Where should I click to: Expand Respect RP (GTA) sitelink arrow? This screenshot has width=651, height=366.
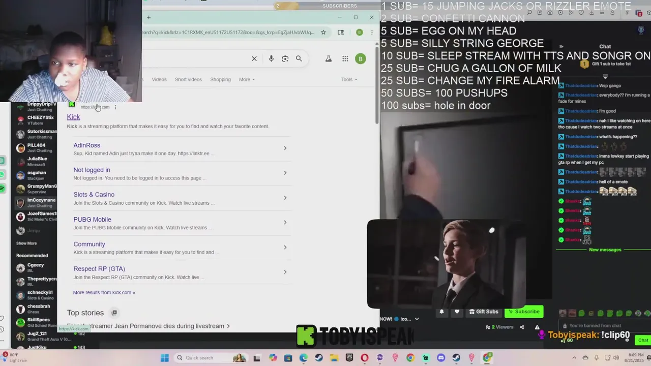coord(285,272)
